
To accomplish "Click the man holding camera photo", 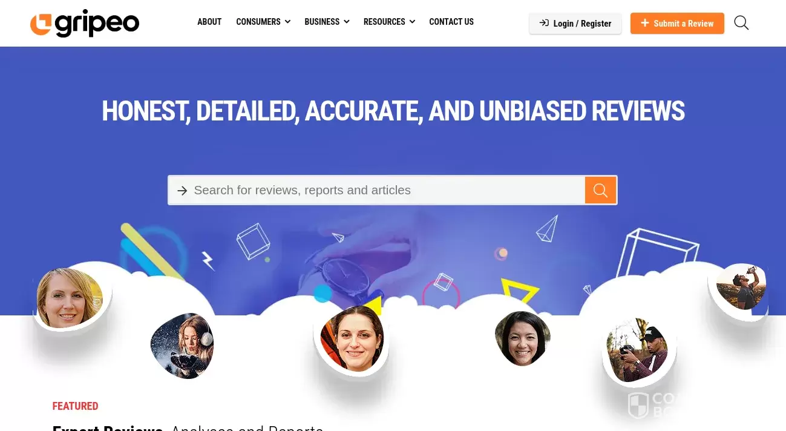I will coord(637,350).
